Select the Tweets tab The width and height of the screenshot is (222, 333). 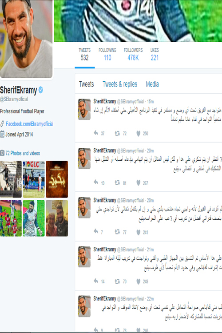86,84
